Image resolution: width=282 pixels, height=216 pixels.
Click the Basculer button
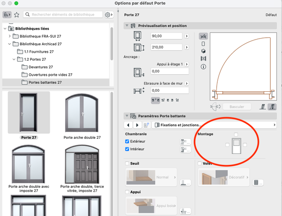(x=236, y=107)
